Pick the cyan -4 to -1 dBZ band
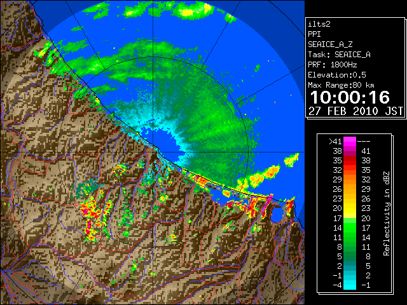This screenshot has width=407, height=305. pos(350,285)
